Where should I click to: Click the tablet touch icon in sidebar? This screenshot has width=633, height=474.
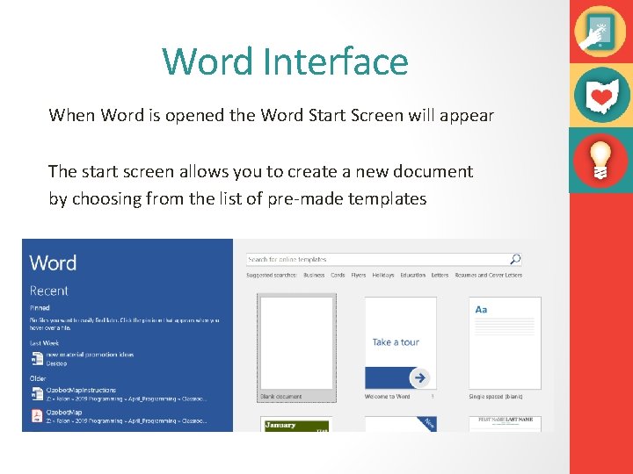pyautogui.click(x=600, y=32)
